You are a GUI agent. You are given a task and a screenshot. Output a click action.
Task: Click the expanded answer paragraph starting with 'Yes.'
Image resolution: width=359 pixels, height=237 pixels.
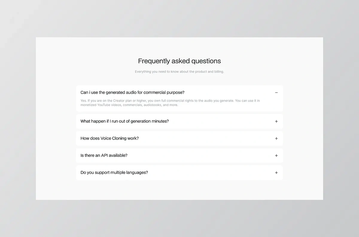tap(170, 103)
